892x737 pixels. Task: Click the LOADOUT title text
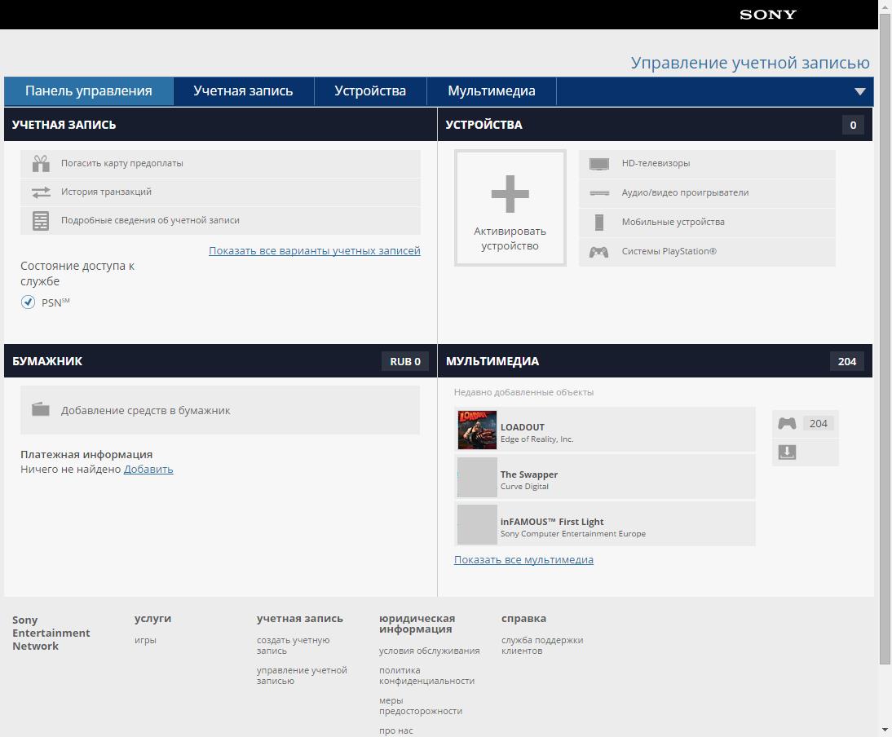522,427
